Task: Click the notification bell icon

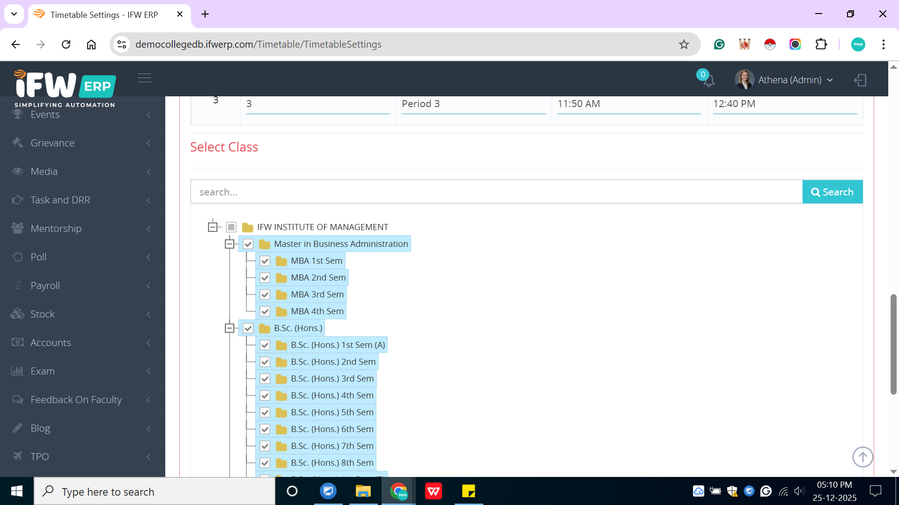Action: pos(708,80)
